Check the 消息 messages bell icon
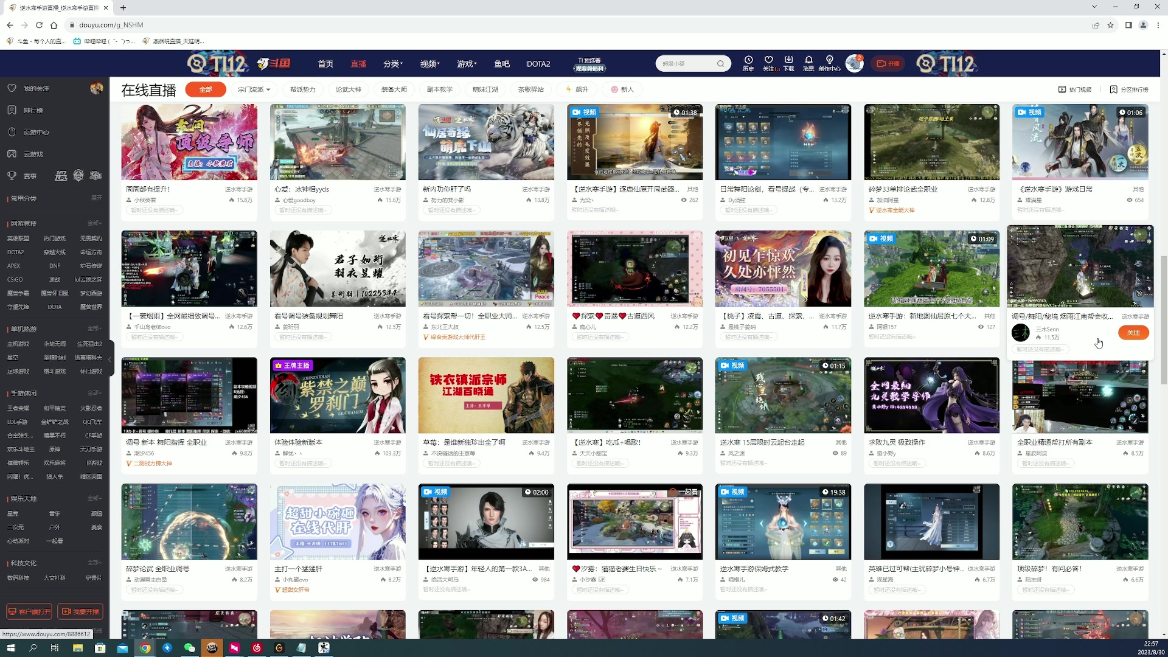 (x=808, y=63)
